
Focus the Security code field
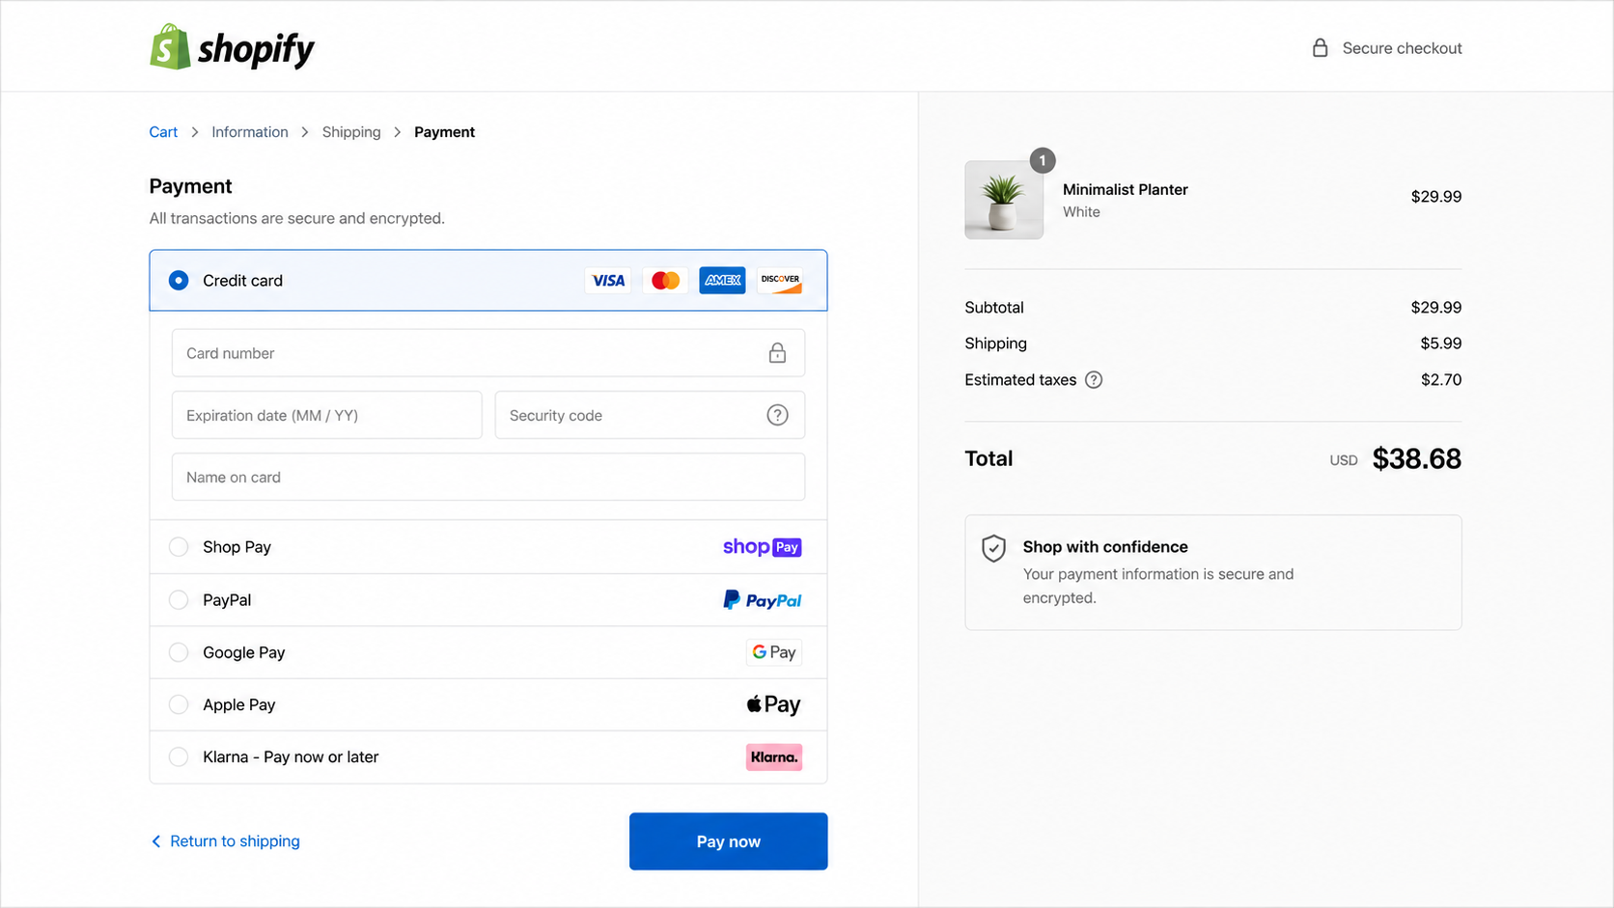pos(650,415)
